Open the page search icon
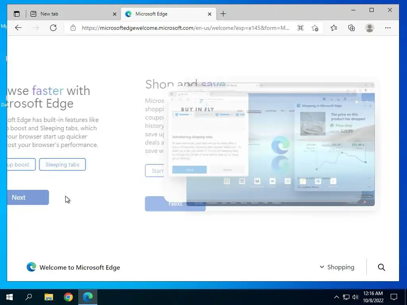This screenshot has height=305, width=407. (x=381, y=267)
